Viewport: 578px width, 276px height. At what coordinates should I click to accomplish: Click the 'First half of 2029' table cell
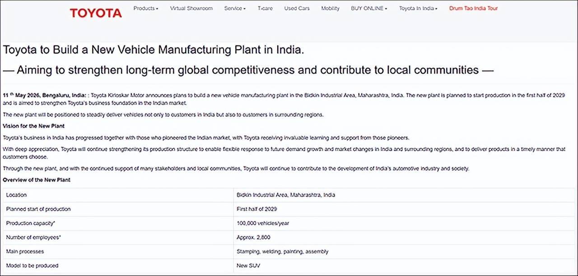coord(404,209)
